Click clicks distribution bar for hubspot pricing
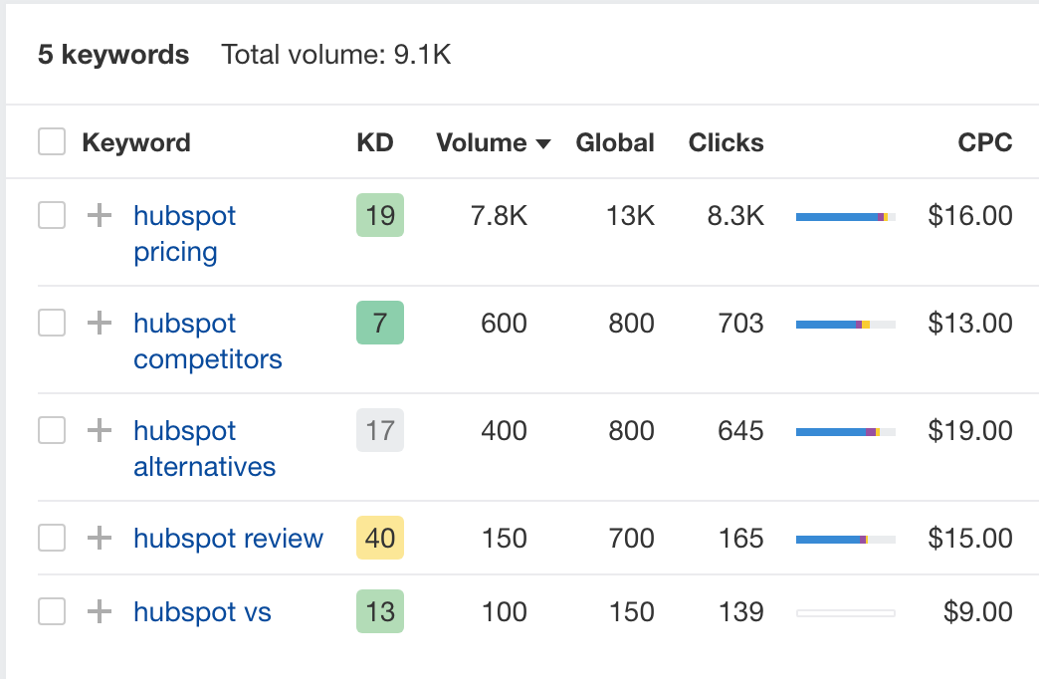 click(x=846, y=217)
